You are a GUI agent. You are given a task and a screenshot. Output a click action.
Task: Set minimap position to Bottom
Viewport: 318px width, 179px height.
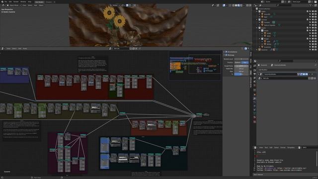[x=238, y=63]
